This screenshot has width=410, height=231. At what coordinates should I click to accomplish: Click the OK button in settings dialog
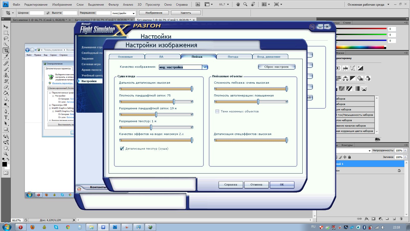click(x=282, y=185)
